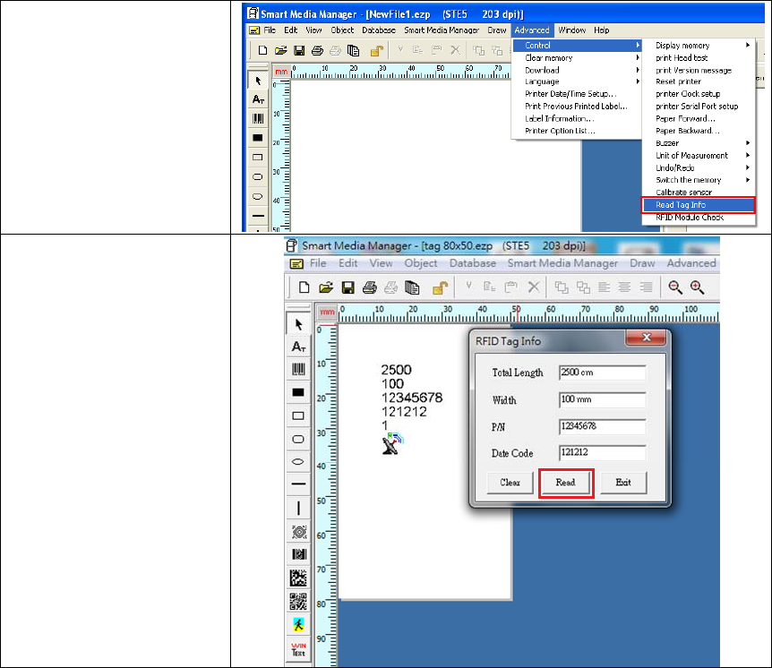Close the RFID Tag Info dialog
Image resolution: width=772 pixels, height=668 pixels.
(x=646, y=338)
